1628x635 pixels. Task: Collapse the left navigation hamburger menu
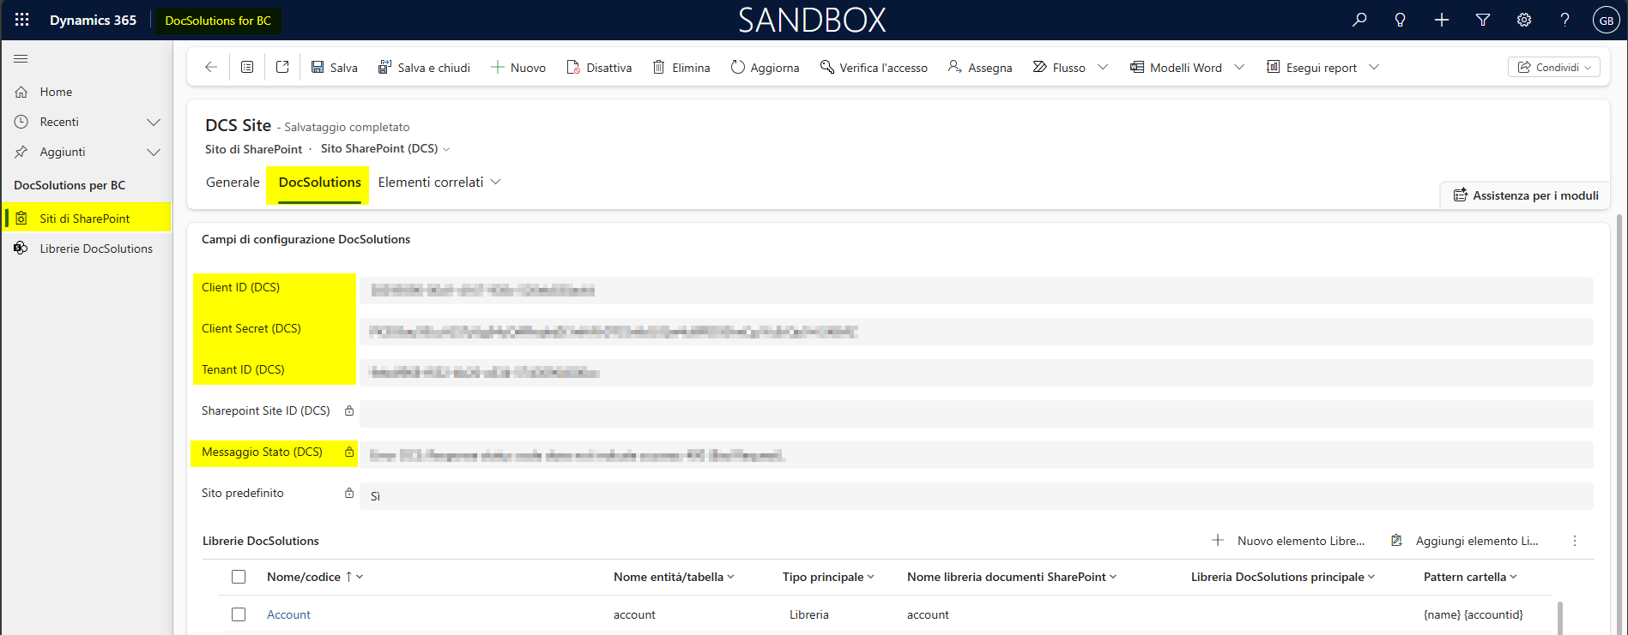click(x=21, y=58)
